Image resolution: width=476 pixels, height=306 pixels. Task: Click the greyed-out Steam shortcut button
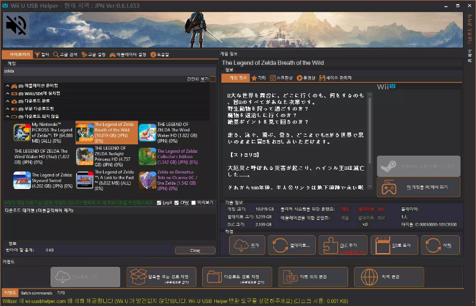[419, 166]
